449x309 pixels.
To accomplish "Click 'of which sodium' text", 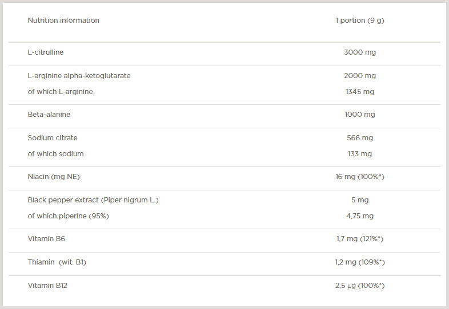I will (x=55, y=154).
